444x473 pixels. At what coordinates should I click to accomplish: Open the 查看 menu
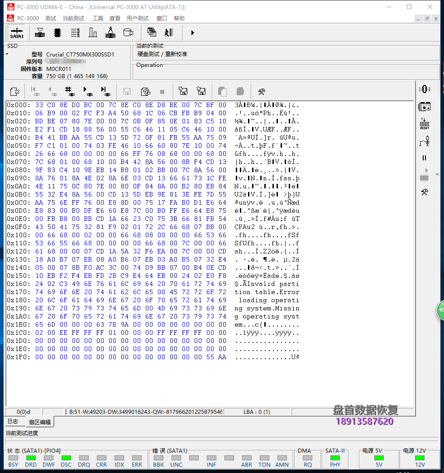tap(115, 19)
